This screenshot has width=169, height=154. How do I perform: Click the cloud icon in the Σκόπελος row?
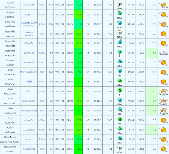click(164, 53)
